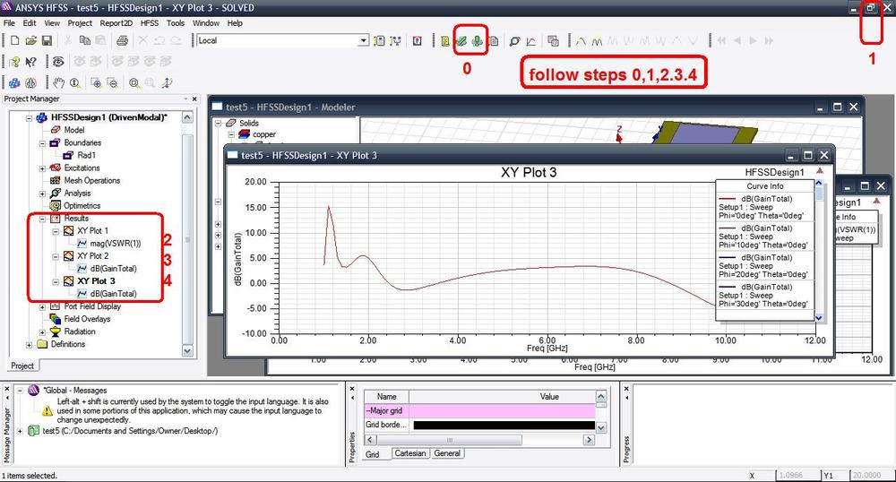Open the Window menu

tap(206, 22)
